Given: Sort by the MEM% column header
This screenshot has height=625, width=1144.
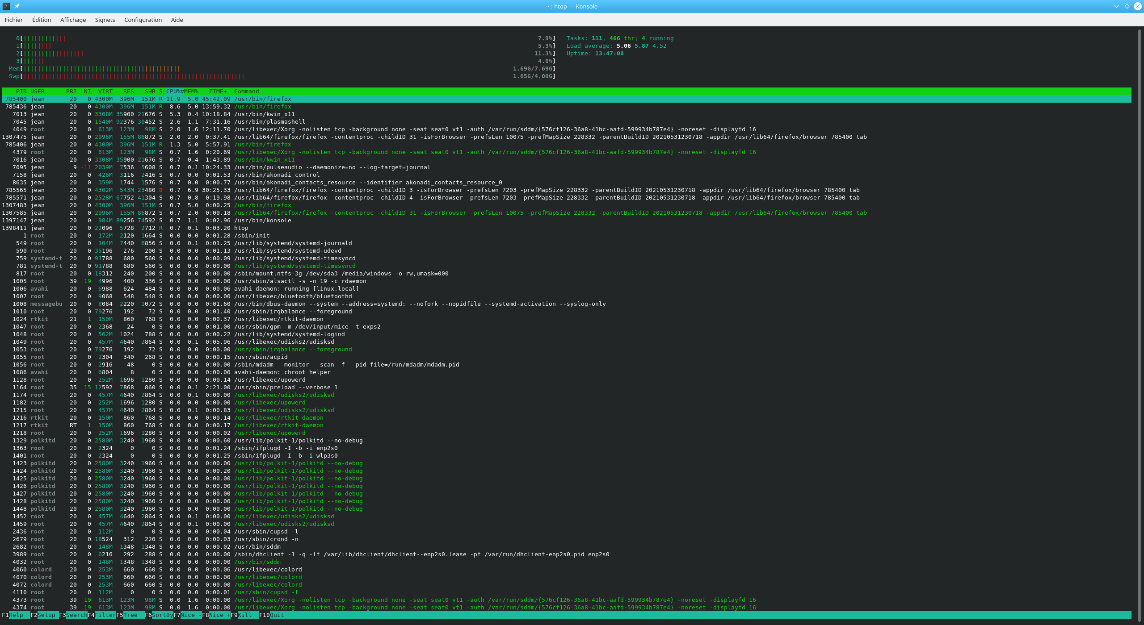Looking at the screenshot, I should point(191,92).
